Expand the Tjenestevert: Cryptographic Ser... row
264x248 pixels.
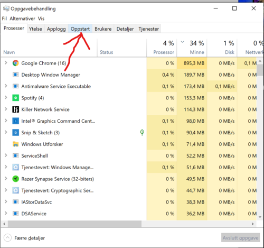coord(6,190)
